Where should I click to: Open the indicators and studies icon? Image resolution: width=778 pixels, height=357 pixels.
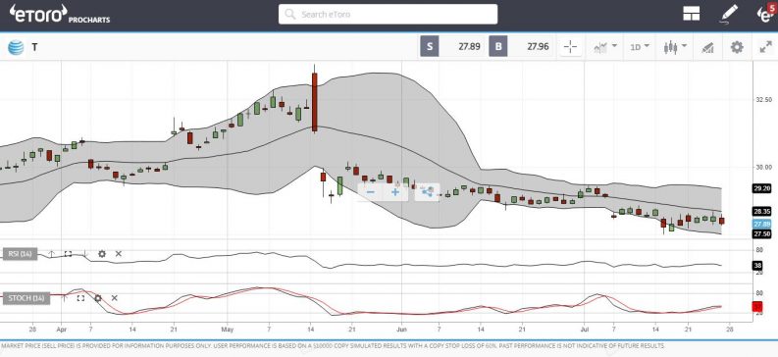tap(707, 48)
